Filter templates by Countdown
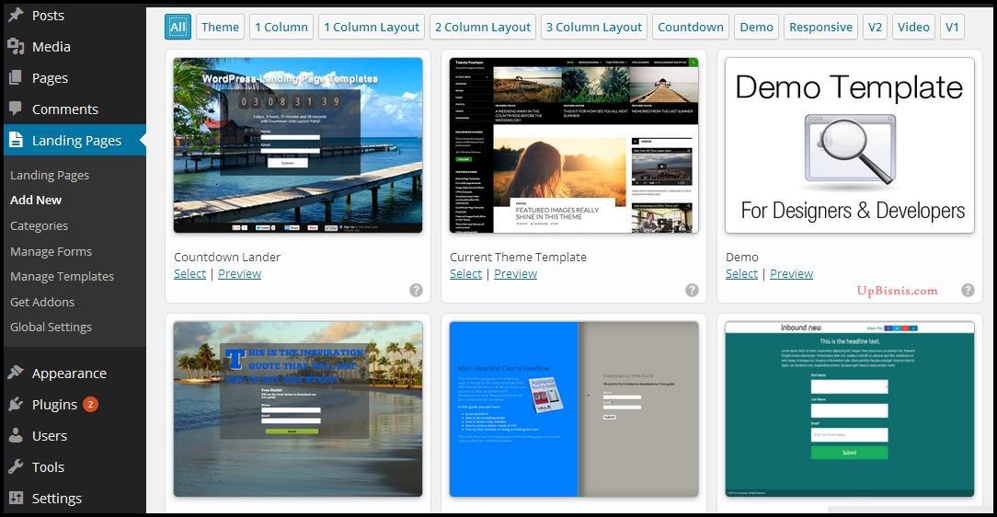 (x=691, y=27)
